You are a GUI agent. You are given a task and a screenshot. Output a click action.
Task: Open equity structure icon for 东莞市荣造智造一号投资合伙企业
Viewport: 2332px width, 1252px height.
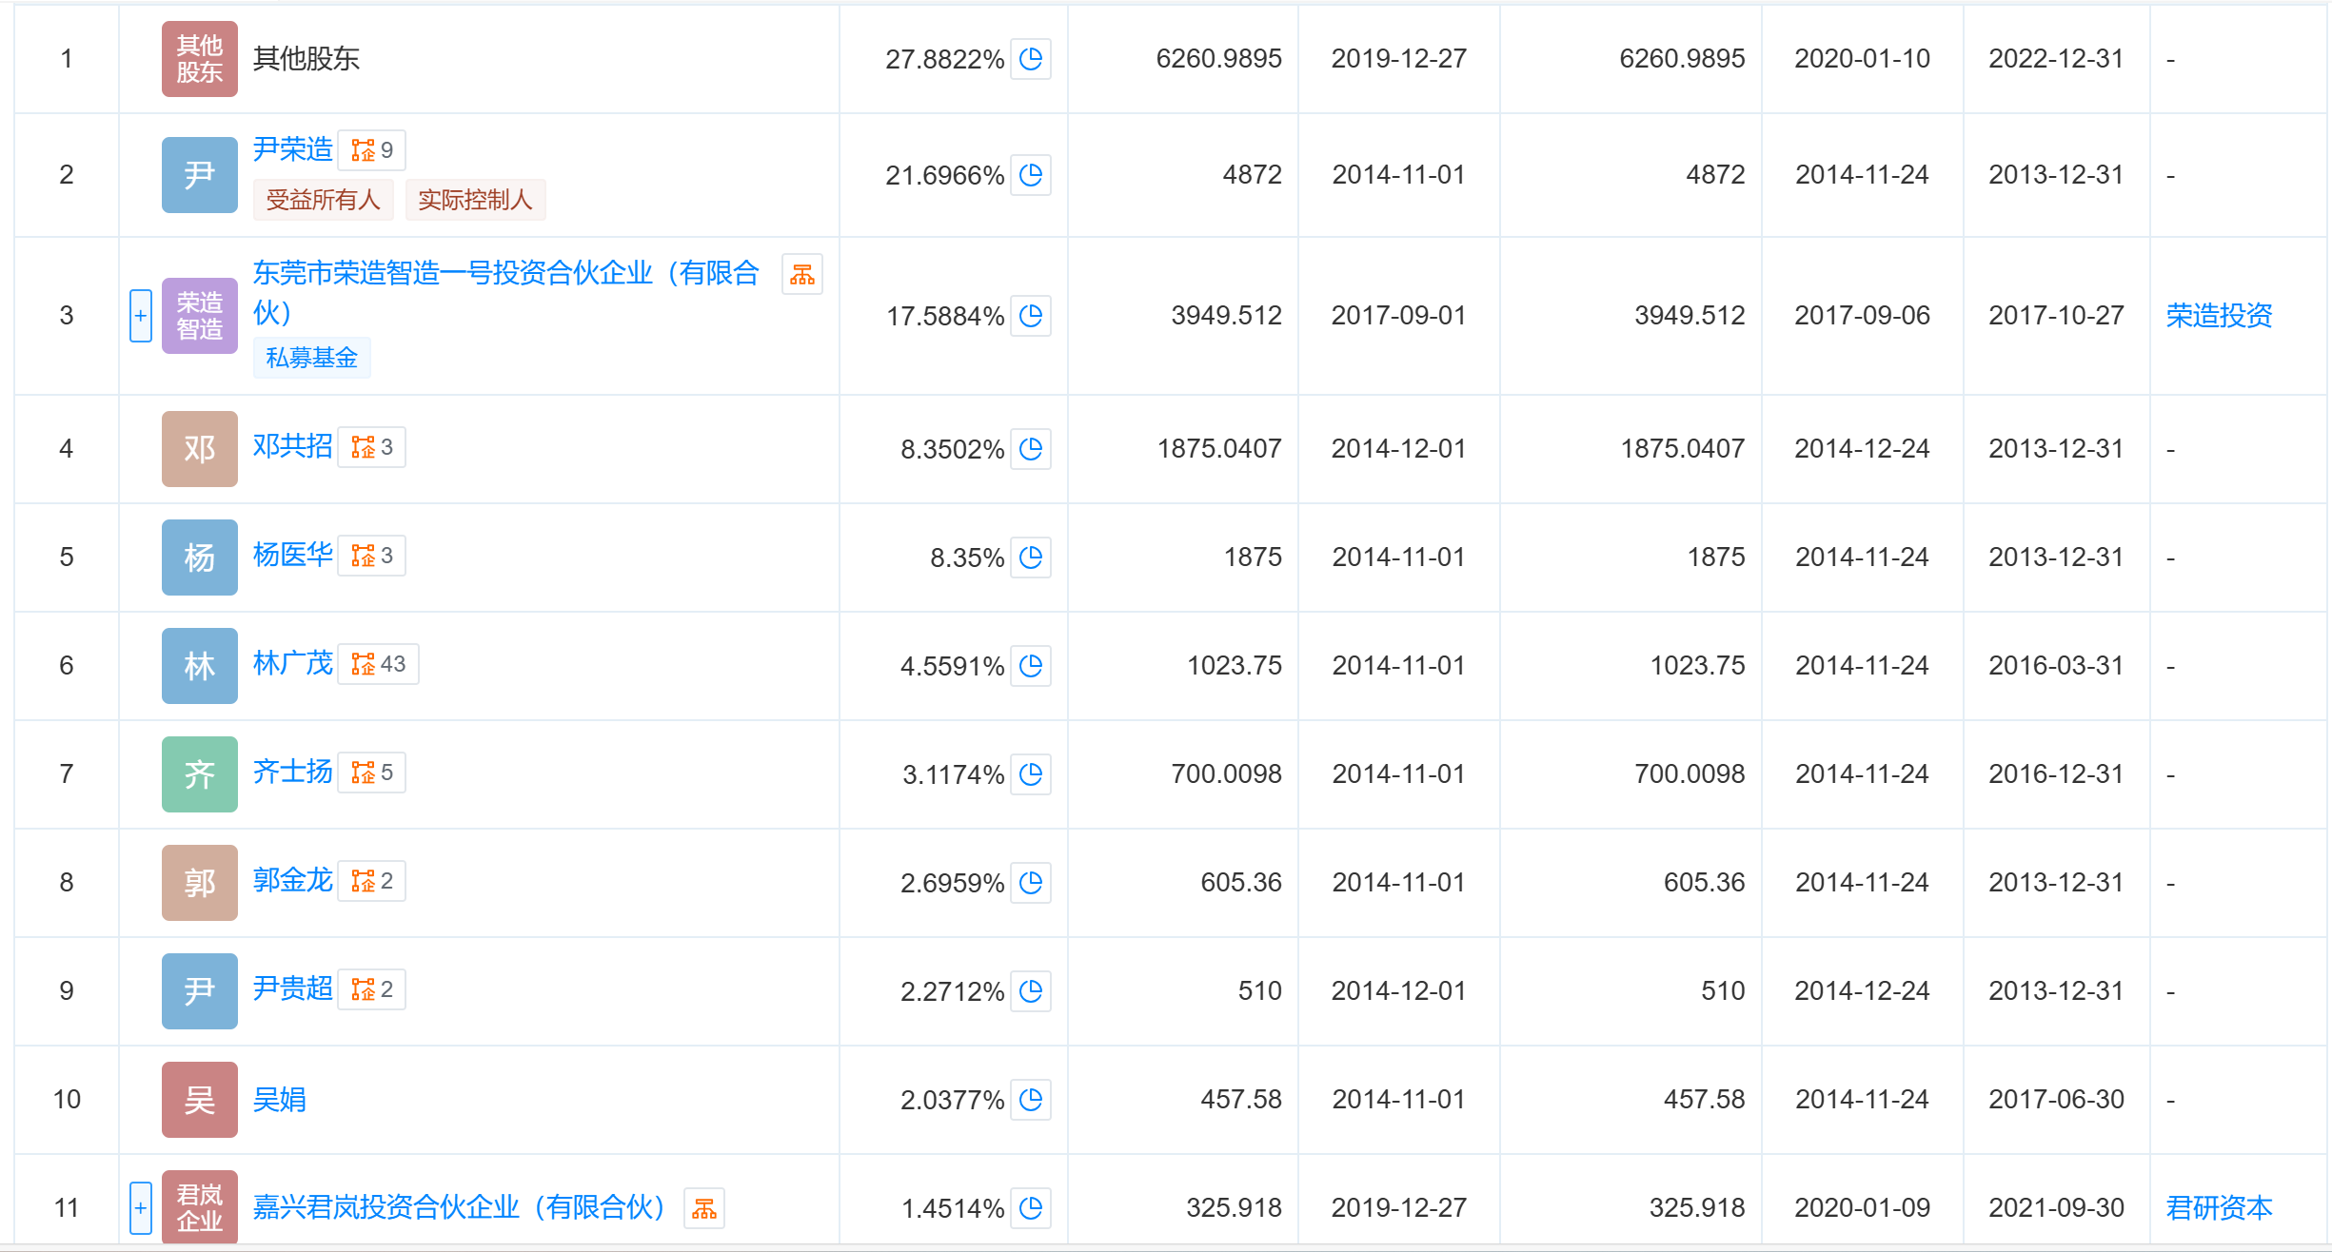[801, 275]
